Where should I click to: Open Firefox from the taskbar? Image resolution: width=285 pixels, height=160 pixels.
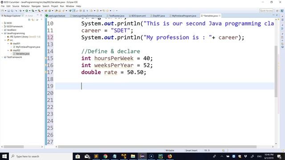(170, 156)
